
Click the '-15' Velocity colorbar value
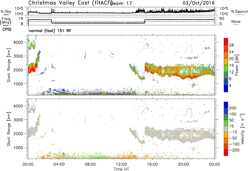pos(233,132)
